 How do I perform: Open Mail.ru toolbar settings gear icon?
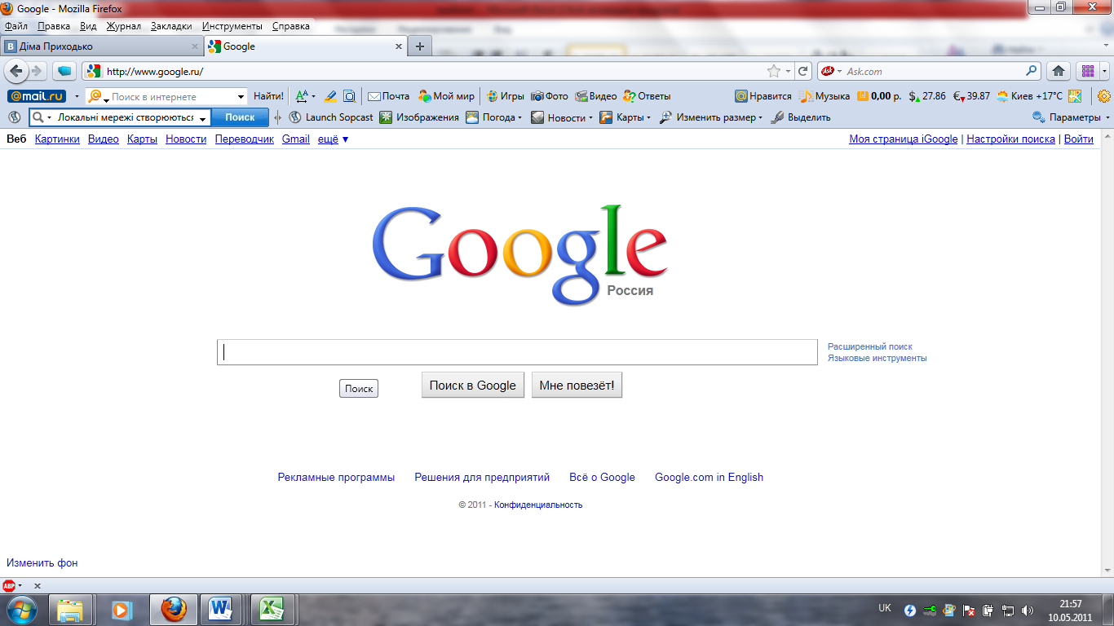pos(1104,96)
